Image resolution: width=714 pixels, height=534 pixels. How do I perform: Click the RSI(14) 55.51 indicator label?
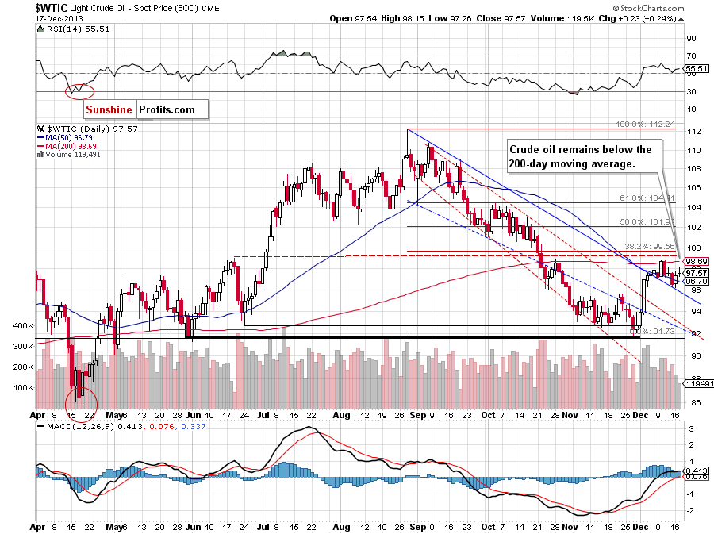click(x=78, y=29)
